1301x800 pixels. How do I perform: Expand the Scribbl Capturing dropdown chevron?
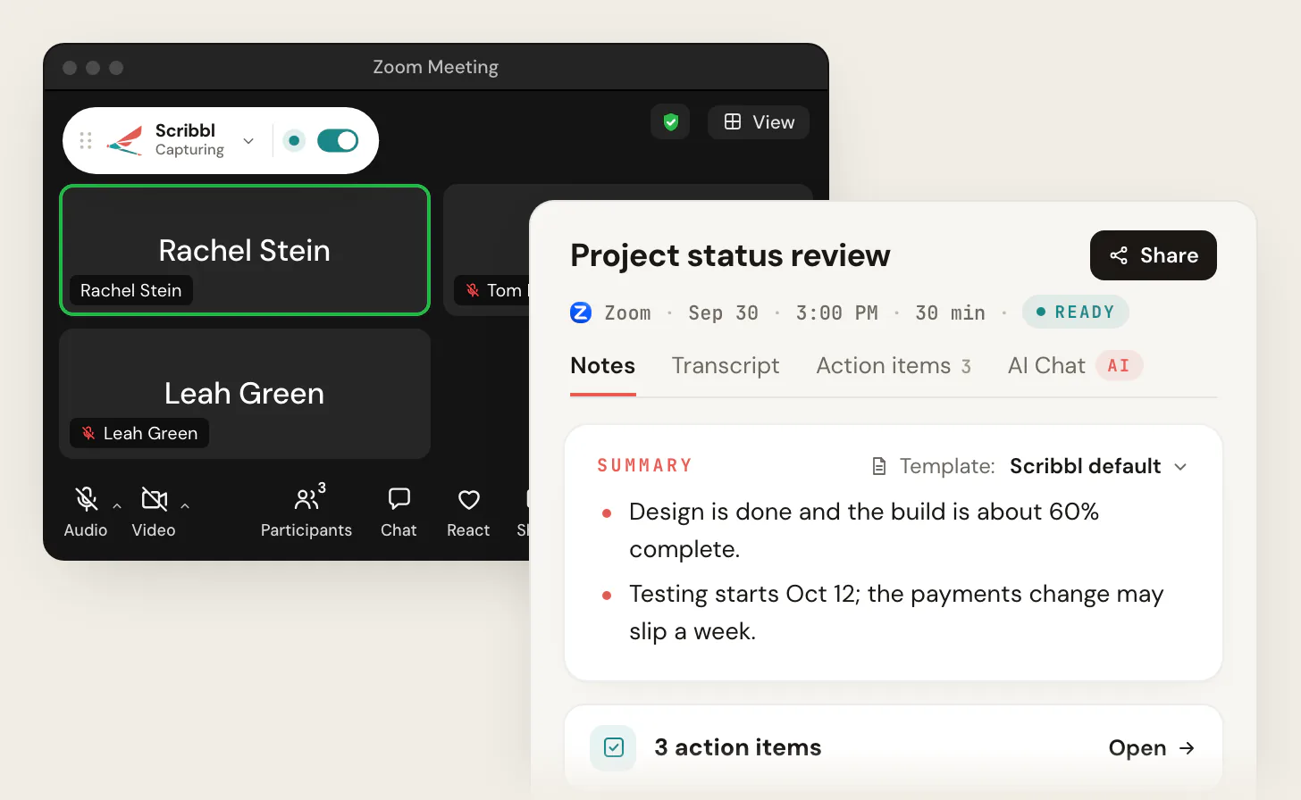pyautogui.click(x=248, y=141)
